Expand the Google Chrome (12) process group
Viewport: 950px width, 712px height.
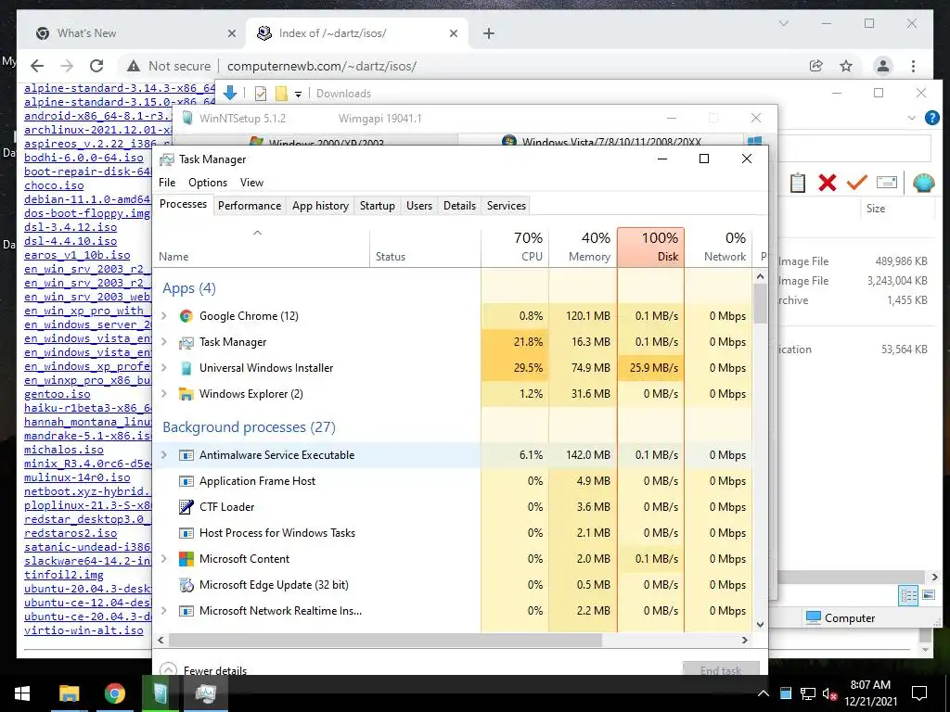[163, 316]
